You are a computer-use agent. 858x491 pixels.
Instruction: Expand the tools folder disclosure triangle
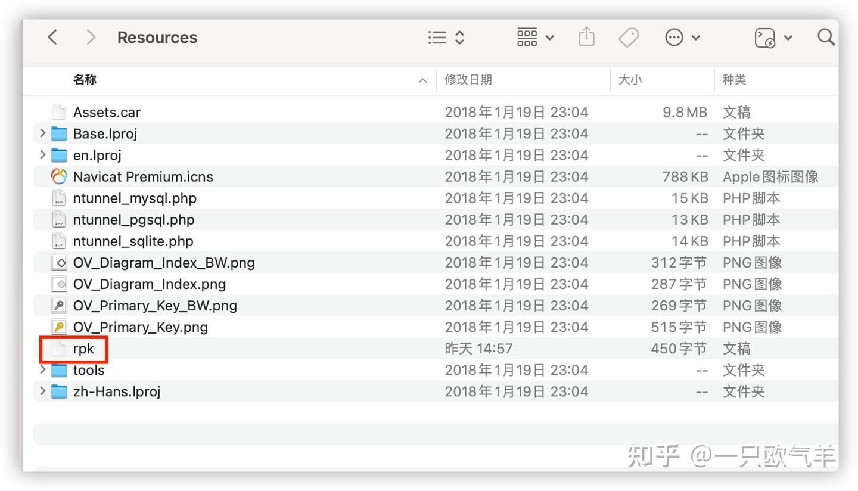42,369
